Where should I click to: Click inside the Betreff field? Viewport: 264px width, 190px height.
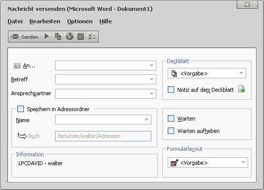point(106,79)
